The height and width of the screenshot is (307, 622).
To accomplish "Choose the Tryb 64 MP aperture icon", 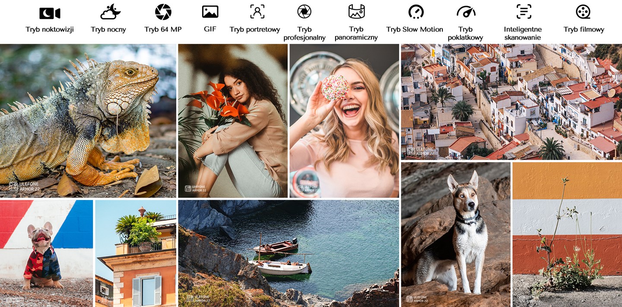I will pos(163,12).
